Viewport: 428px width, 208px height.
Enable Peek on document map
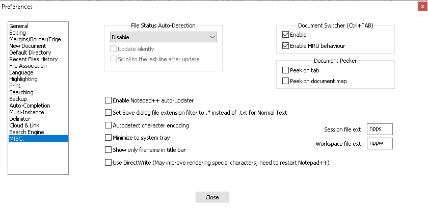[x=285, y=81]
